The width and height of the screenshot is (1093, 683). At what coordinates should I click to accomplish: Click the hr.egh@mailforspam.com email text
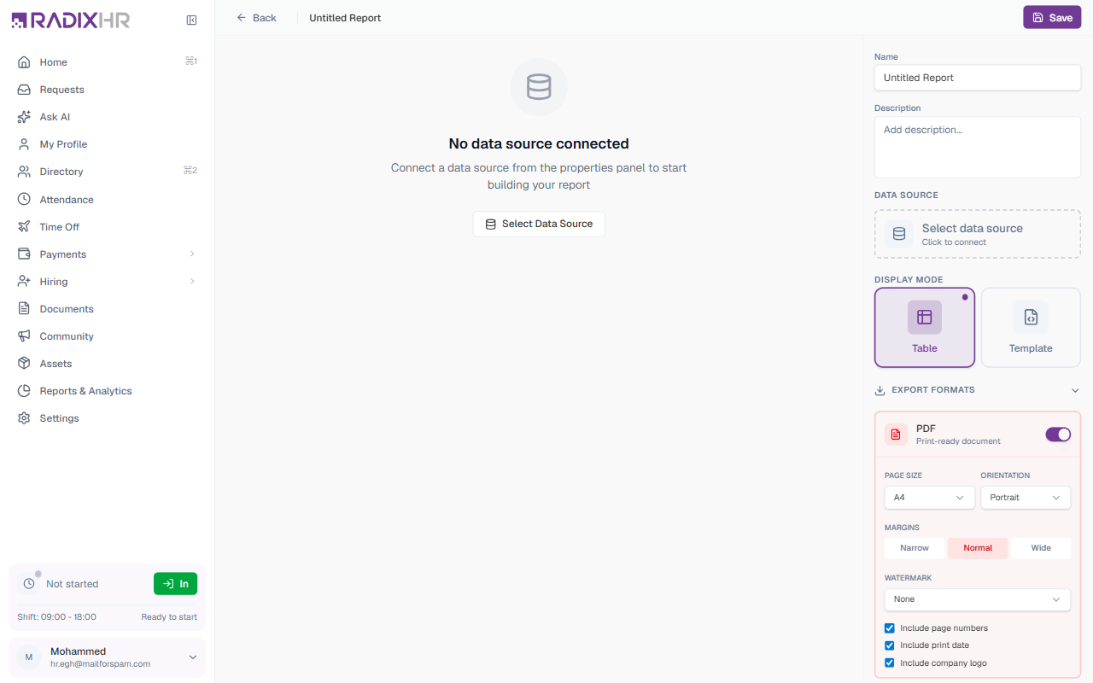coord(100,663)
